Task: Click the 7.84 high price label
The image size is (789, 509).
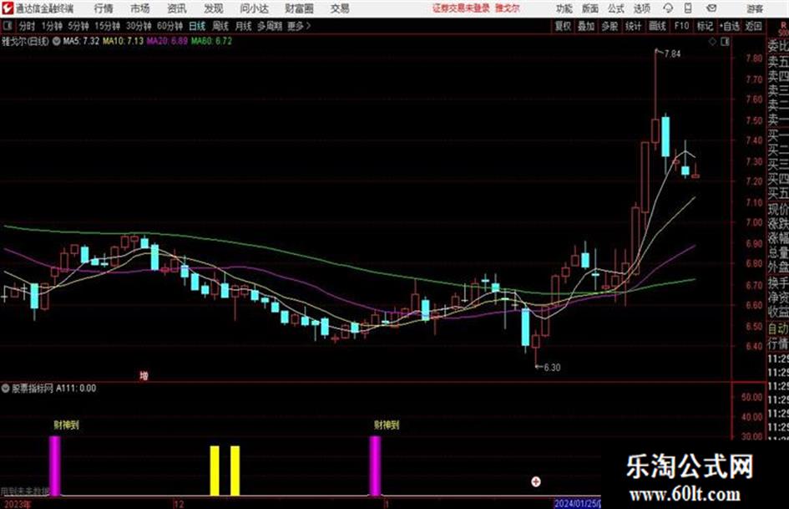Action: (672, 54)
